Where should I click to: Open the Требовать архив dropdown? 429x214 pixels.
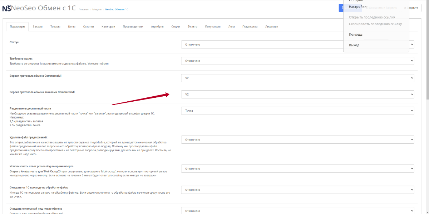point(298,61)
